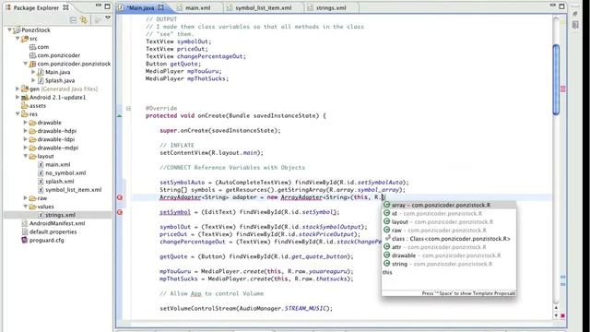Screen dimensions: 590x332
Task: Expand the Main.java tree node
Action: (x=33, y=72)
